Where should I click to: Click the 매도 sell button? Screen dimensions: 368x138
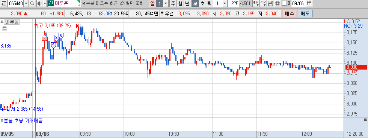click(x=305, y=13)
